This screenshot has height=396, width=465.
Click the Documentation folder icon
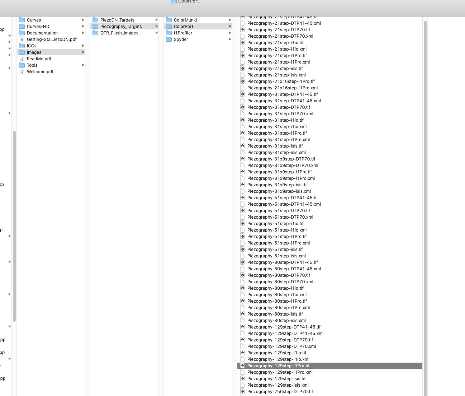(x=22, y=33)
